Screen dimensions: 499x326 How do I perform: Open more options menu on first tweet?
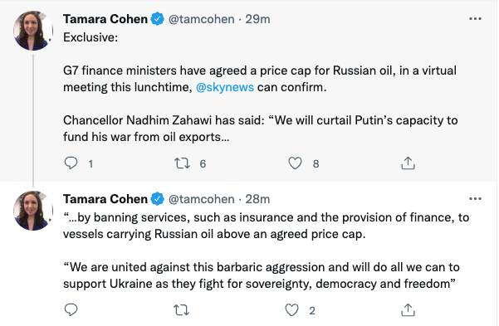475,19
